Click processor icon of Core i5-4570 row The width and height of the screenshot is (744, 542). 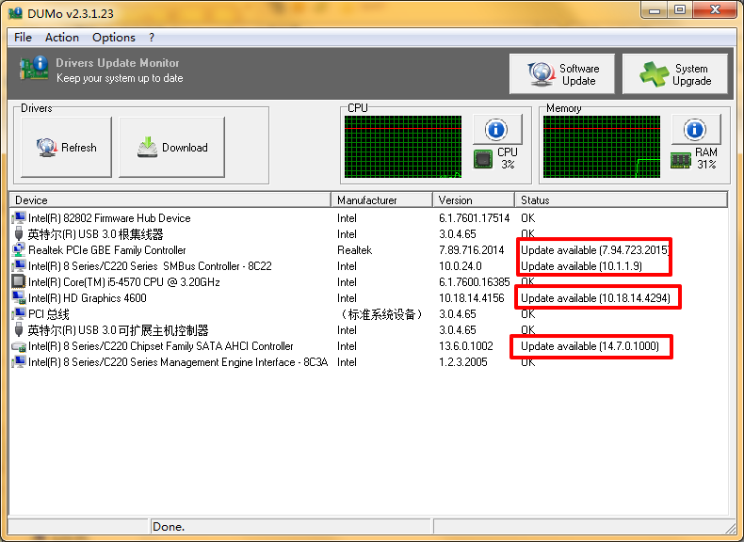19,281
